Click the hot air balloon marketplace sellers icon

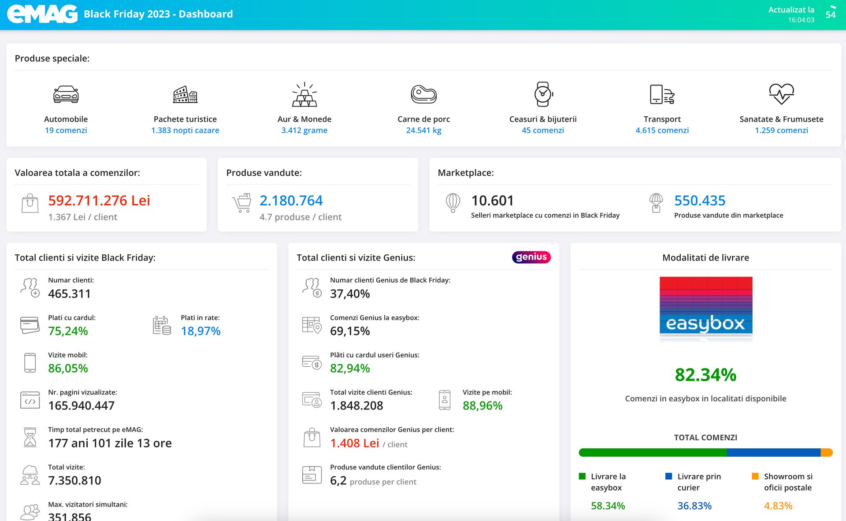tap(453, 203)
